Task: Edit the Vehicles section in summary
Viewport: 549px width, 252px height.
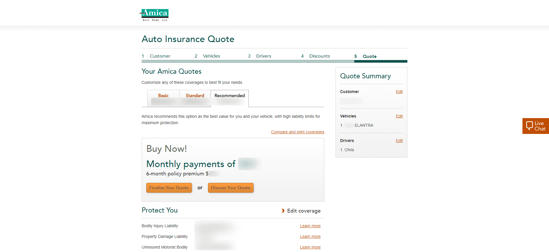Action: (399, 116)
